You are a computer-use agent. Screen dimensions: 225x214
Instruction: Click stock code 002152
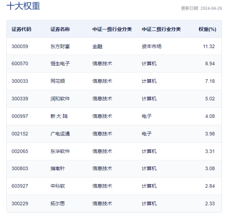pos(20,134)
